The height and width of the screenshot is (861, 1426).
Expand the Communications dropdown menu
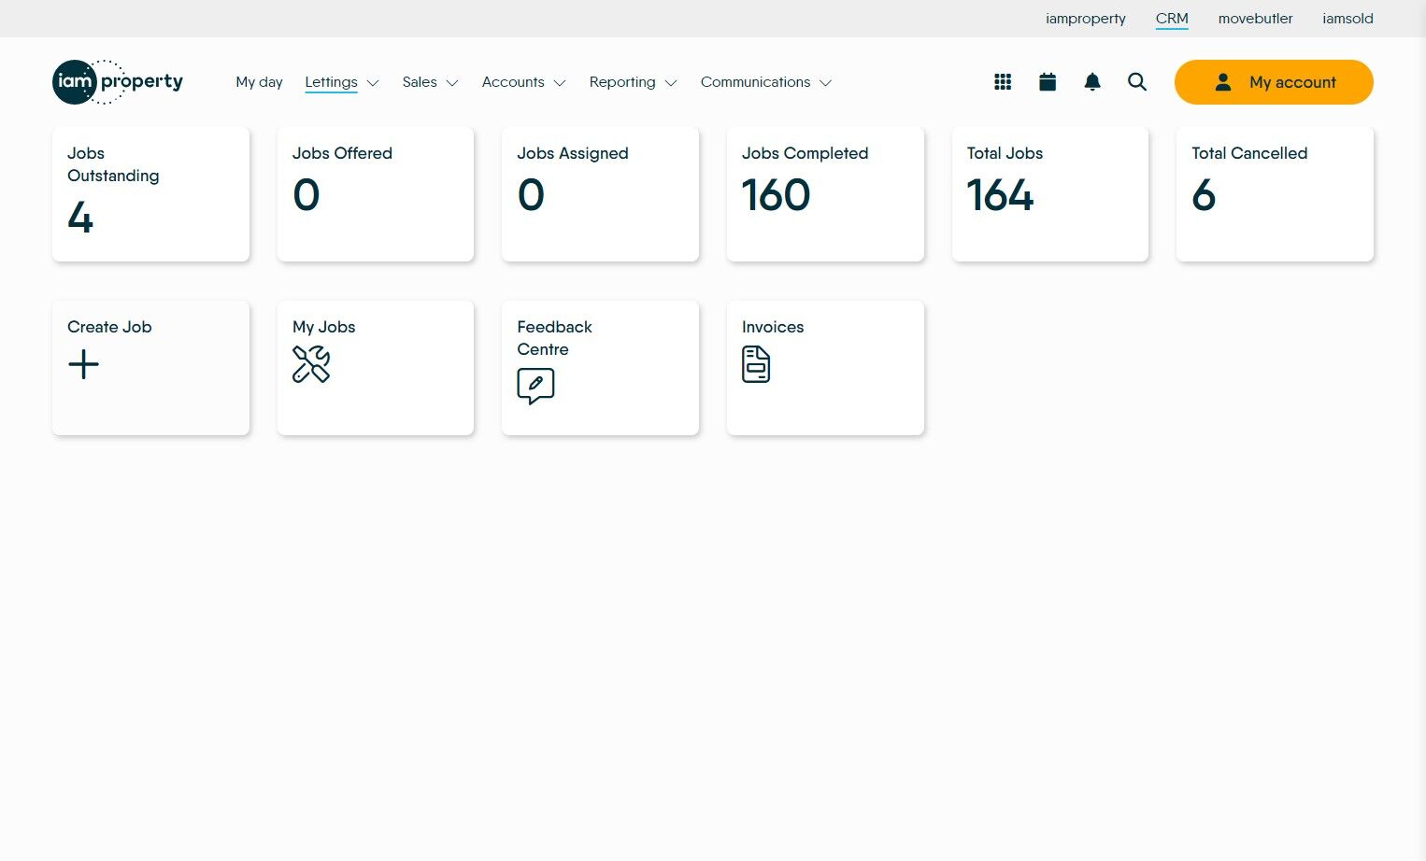point(766,82)
